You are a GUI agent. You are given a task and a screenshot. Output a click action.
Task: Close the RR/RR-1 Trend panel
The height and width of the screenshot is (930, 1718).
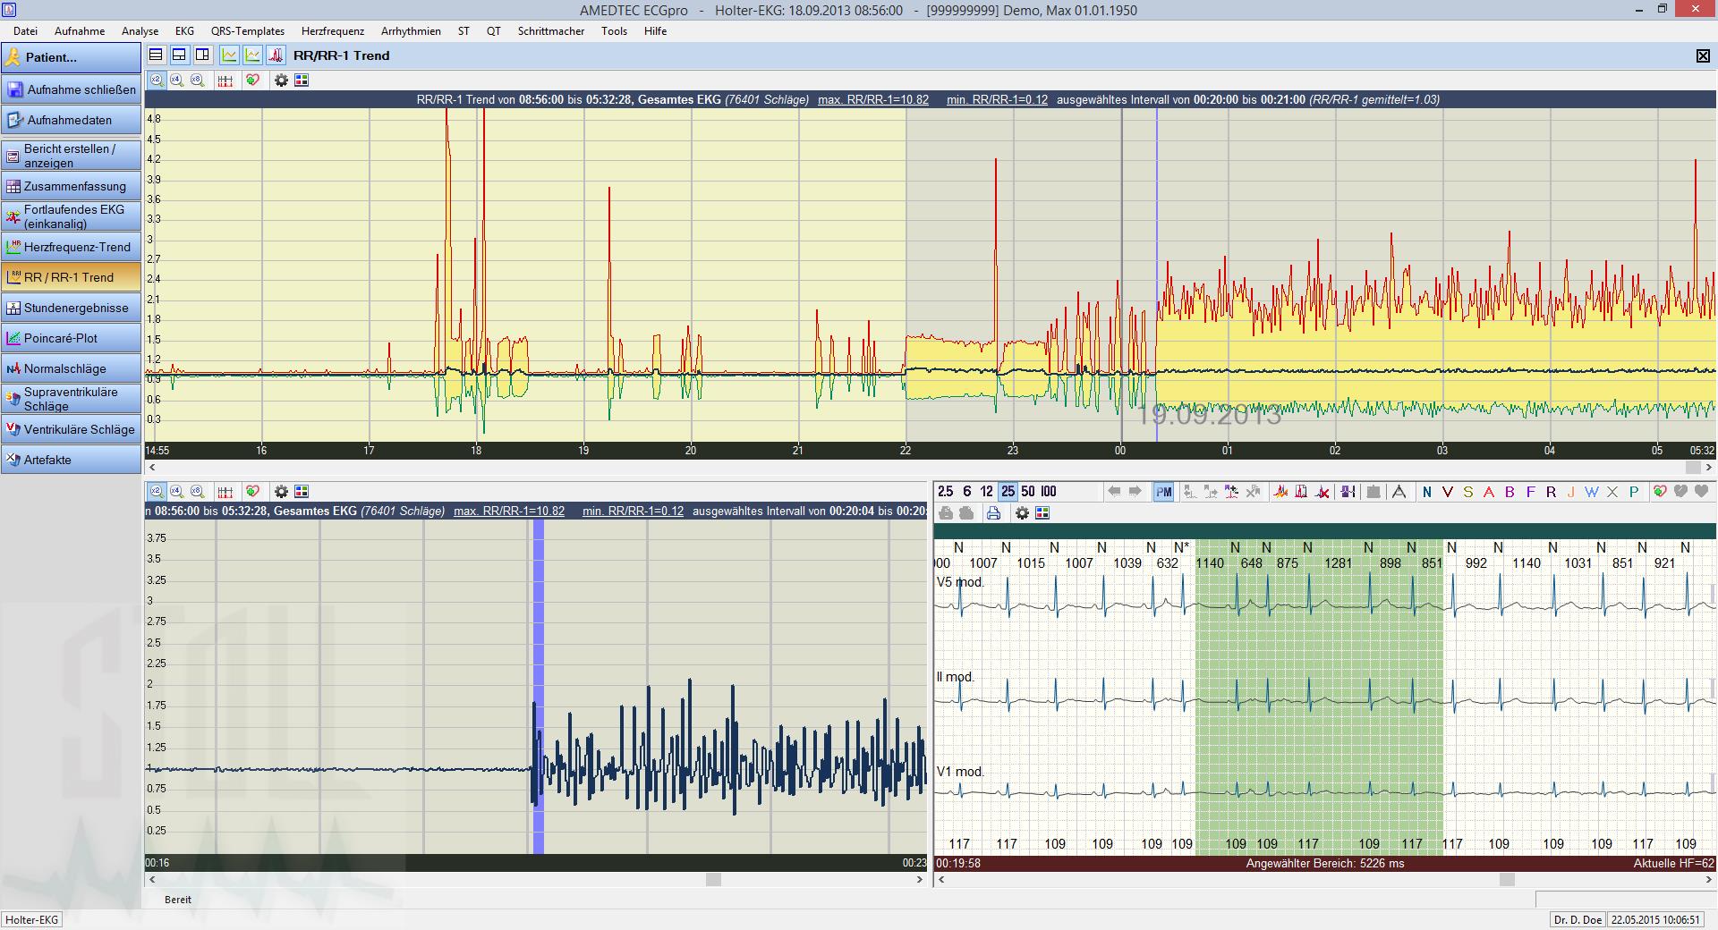click(x=1703, y=55)
